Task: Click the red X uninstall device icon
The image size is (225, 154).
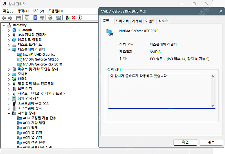Action: 73,18
